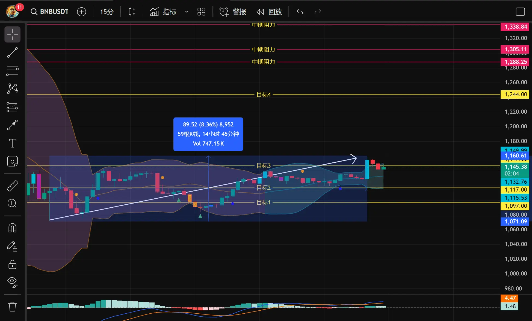
Task: Expand the indicator favorites chevron
Action: click(187, 12)
